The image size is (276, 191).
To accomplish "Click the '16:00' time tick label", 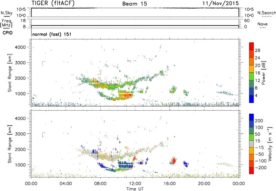I will pyautogui.click(x=169, y=184).
